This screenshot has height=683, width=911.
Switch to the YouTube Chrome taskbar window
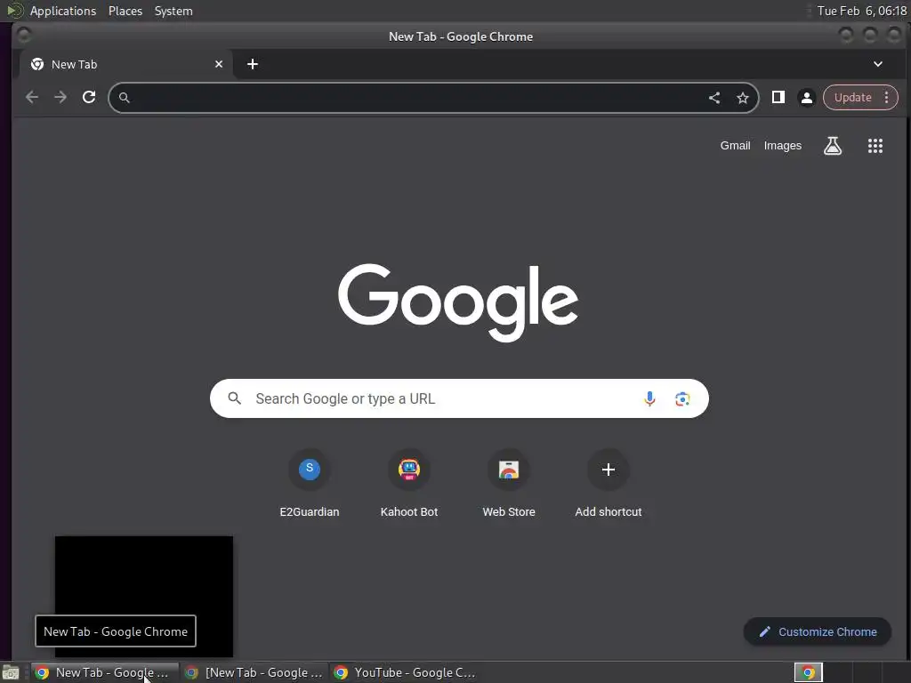[405, 672]
